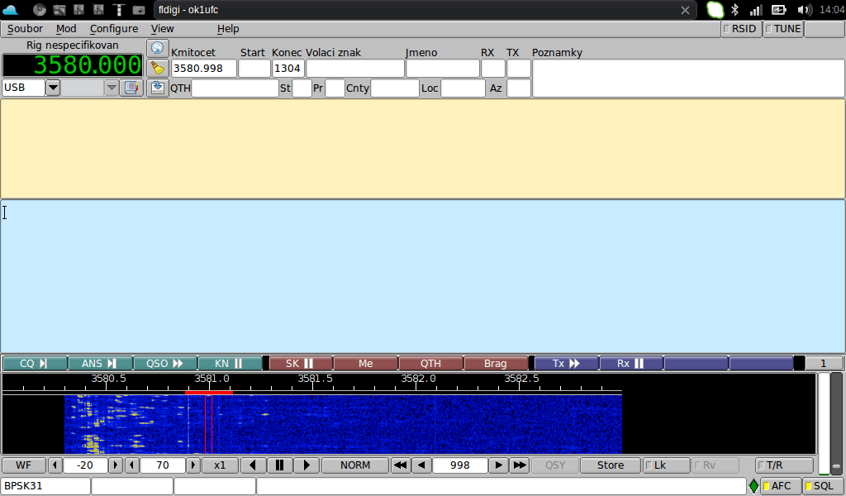Open the Mod menu
This screenshot has height=496, width=846.
pos(66,29)
